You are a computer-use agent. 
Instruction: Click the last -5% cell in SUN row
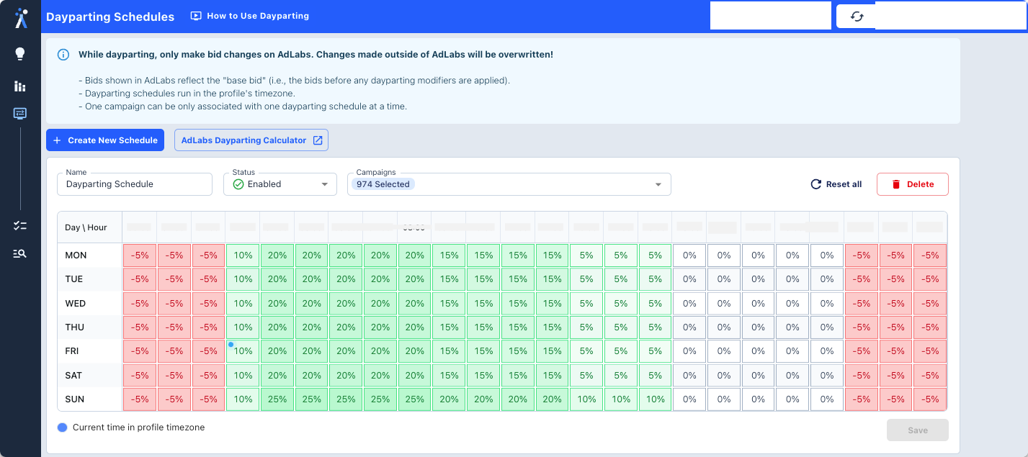(930, 399)
